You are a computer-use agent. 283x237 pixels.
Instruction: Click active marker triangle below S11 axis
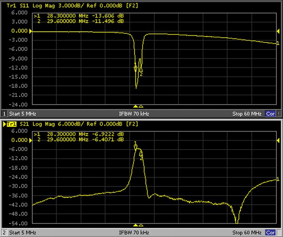(135, 106)
